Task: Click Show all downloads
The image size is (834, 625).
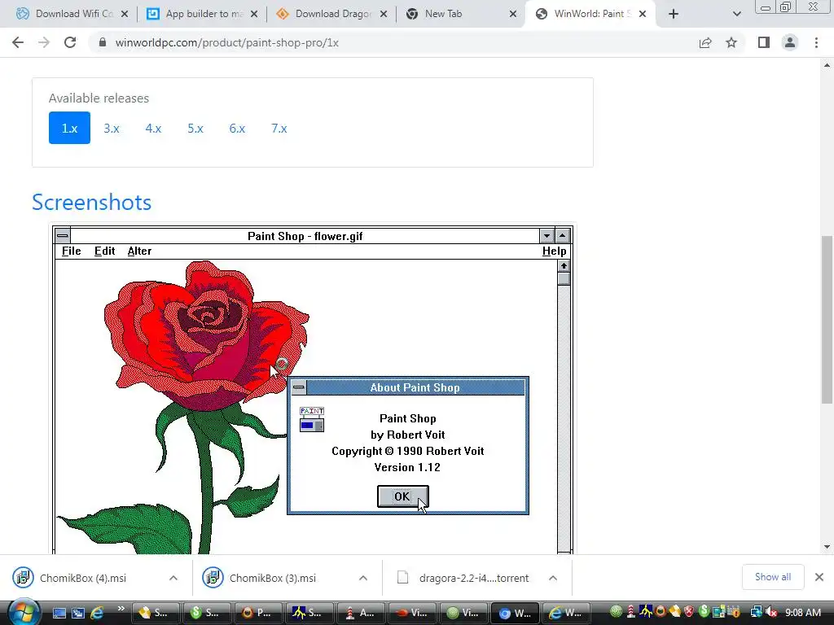Action: (x=773, y=577)
